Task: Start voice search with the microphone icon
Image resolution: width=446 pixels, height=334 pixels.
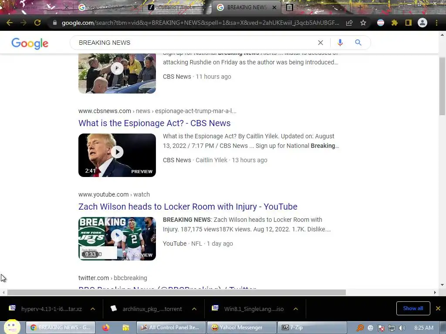Action: coord(340,43)
